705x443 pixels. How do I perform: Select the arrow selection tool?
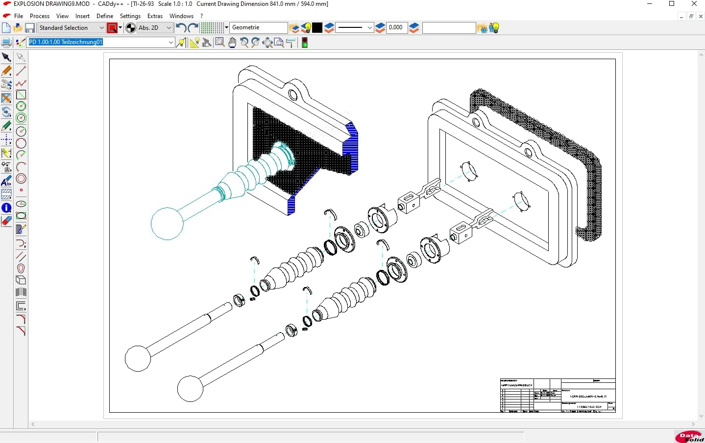click(x=6, y=58)
